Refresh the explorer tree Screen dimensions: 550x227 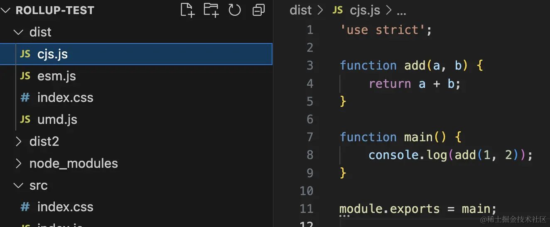[x=235, y=10]
